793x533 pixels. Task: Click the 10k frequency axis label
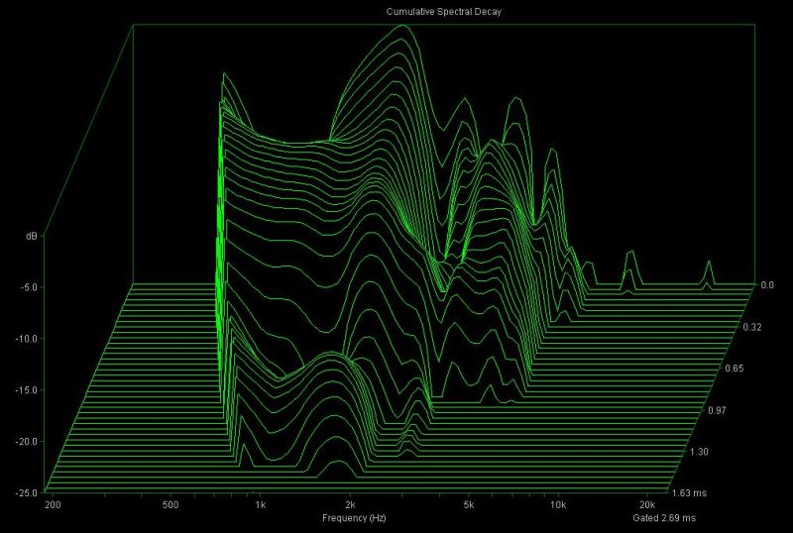[x=558, y=504]
